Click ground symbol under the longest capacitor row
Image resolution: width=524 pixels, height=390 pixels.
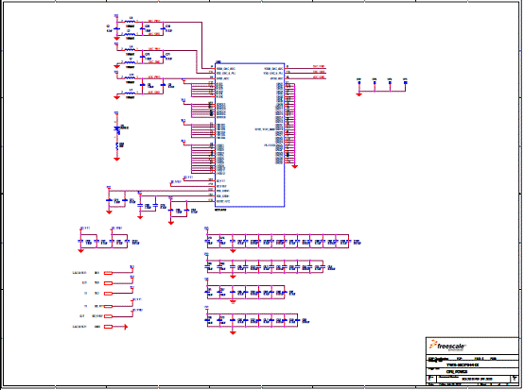233,251
